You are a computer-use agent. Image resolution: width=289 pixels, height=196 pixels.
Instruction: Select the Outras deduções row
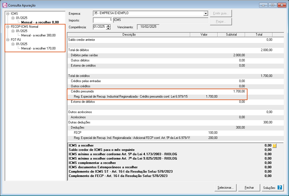(176, 122)
